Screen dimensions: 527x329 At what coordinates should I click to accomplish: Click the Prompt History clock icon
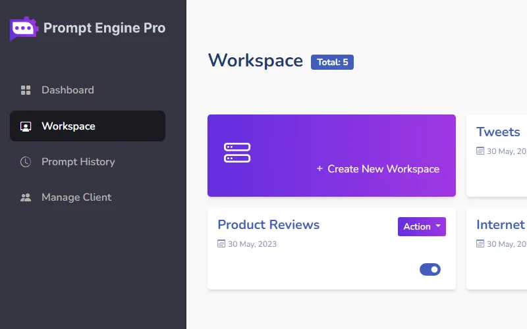[x=26, y=162]
